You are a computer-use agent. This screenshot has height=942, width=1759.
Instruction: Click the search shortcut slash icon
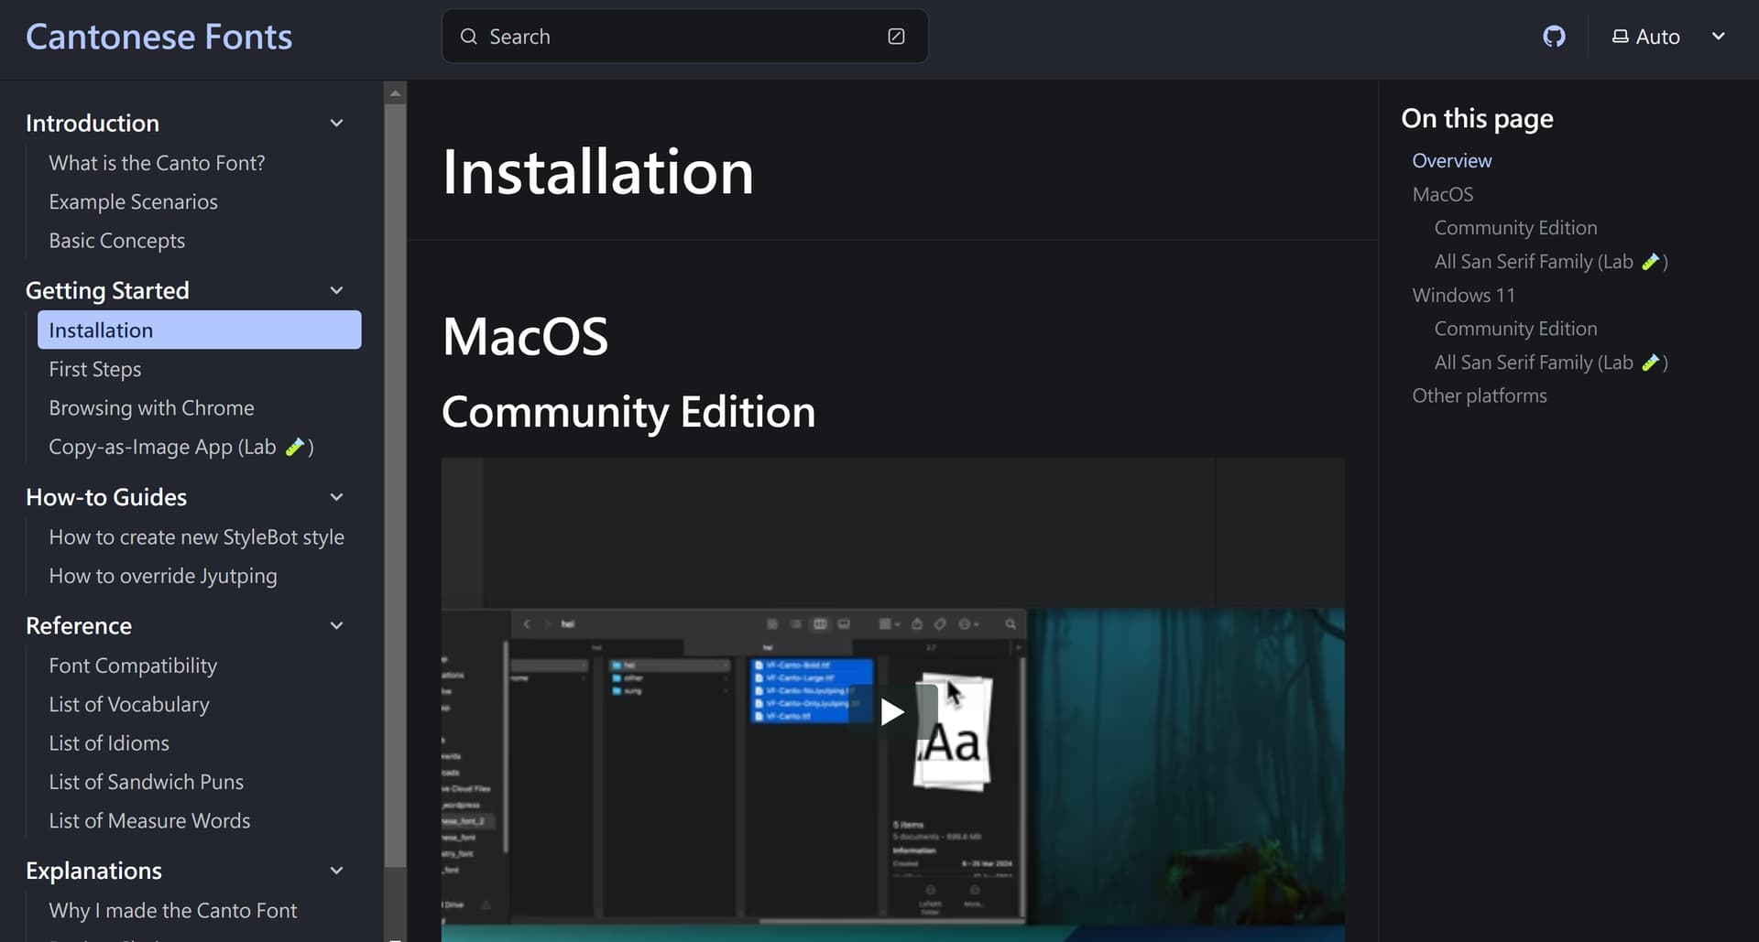[x=896, y=37]
